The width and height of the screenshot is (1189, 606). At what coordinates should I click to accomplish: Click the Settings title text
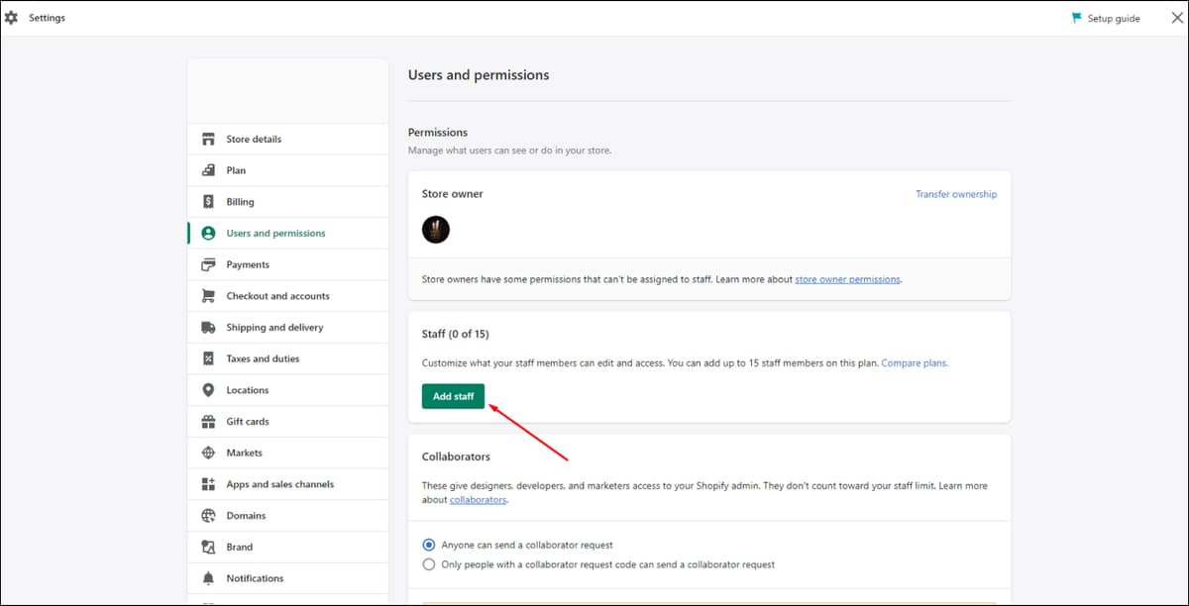pos(47,18)
